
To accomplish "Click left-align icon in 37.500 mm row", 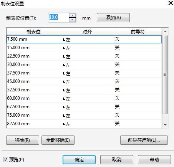I will pyautogui.click(x=64, y=74).
